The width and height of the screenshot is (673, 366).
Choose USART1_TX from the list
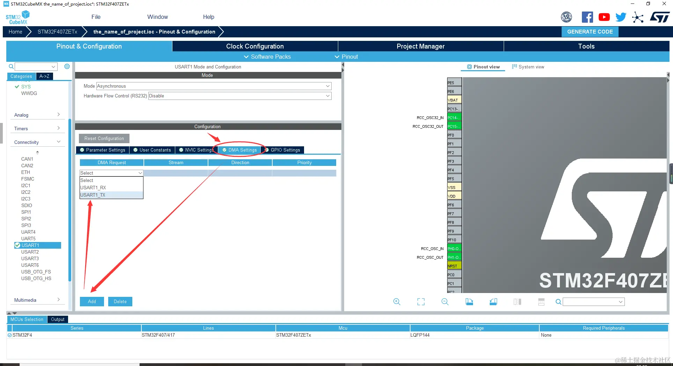point(111,195)
